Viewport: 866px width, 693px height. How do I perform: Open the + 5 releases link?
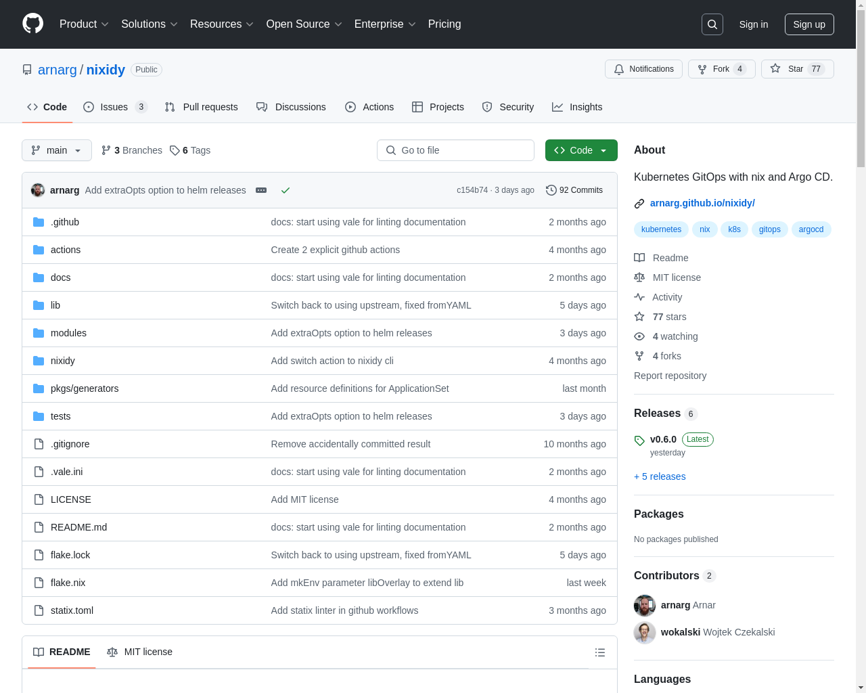[660, 476]
